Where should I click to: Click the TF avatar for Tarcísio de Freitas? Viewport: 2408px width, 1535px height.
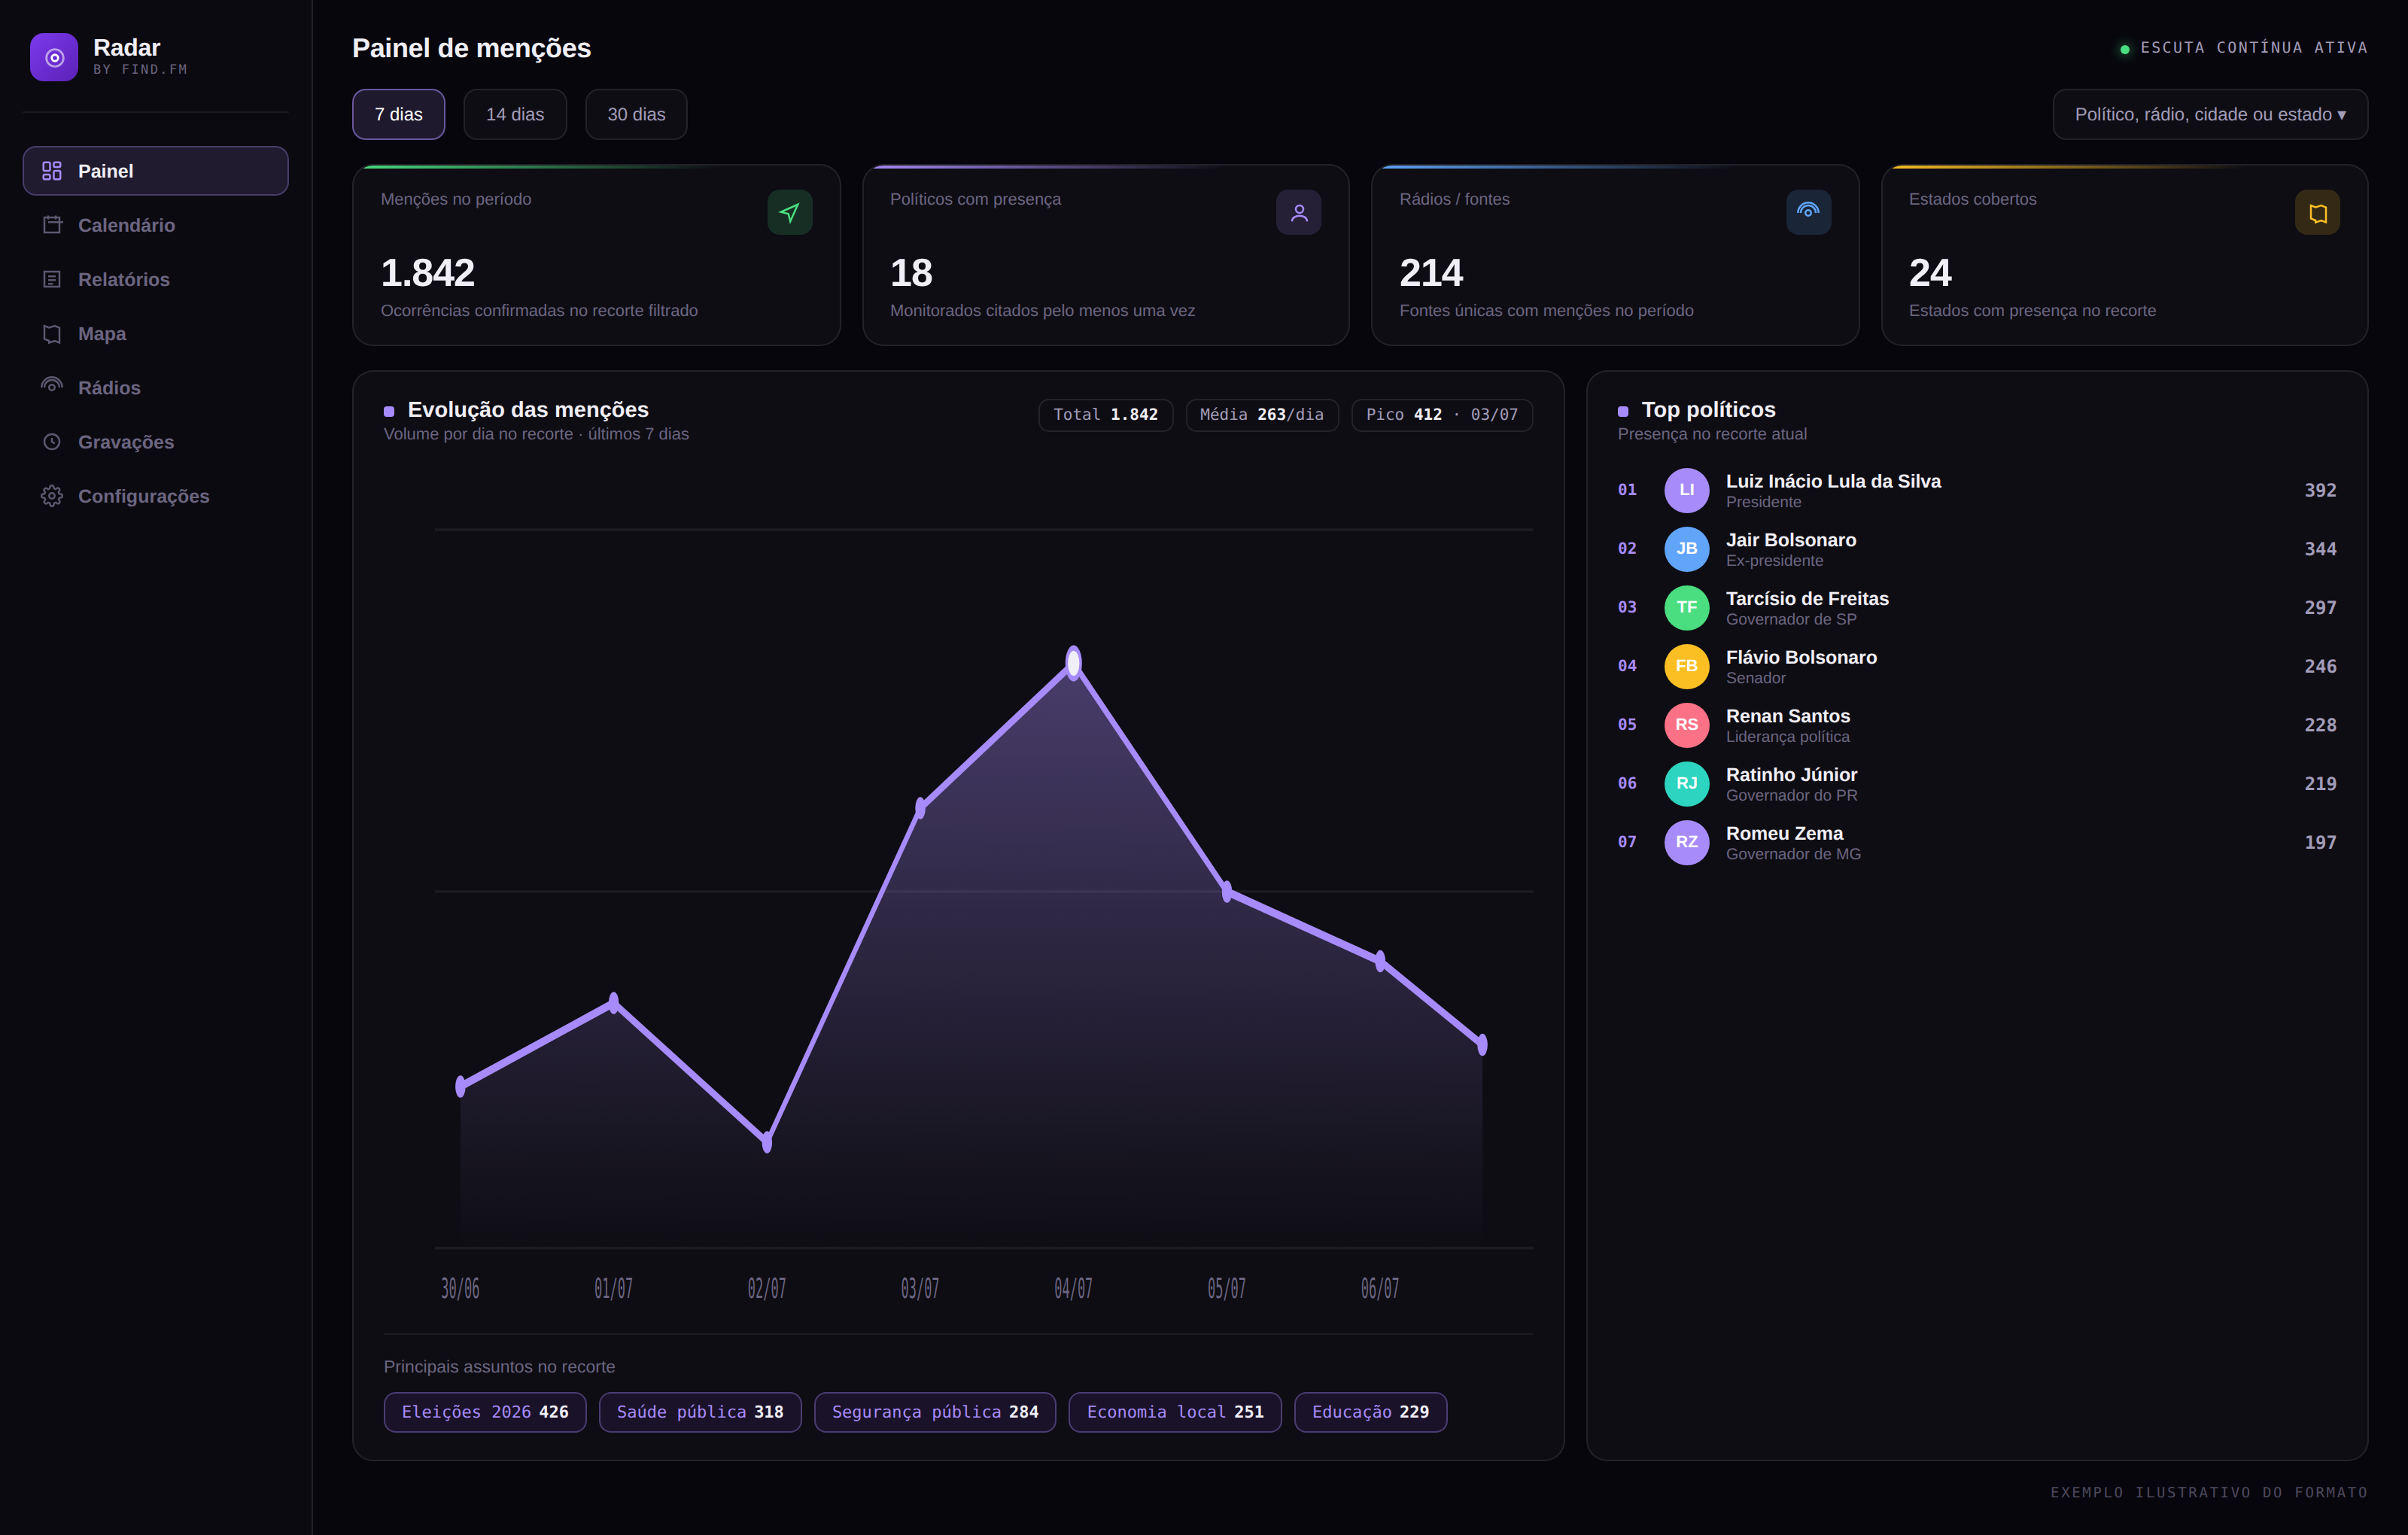(1686, 607)
